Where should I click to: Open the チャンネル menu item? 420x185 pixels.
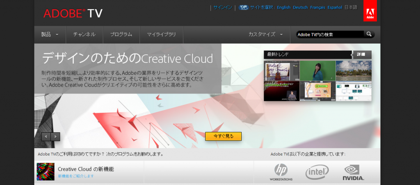[84, 34]
